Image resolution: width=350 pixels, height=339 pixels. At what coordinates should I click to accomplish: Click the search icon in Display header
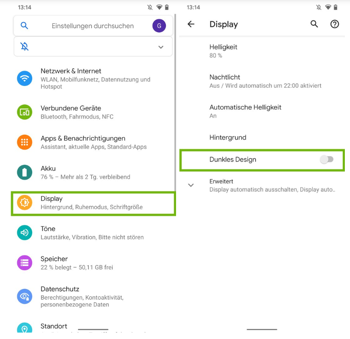click(x=314, y=24)
